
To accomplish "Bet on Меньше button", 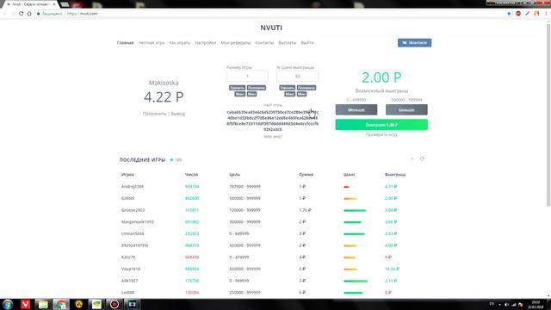I will 356,109.
